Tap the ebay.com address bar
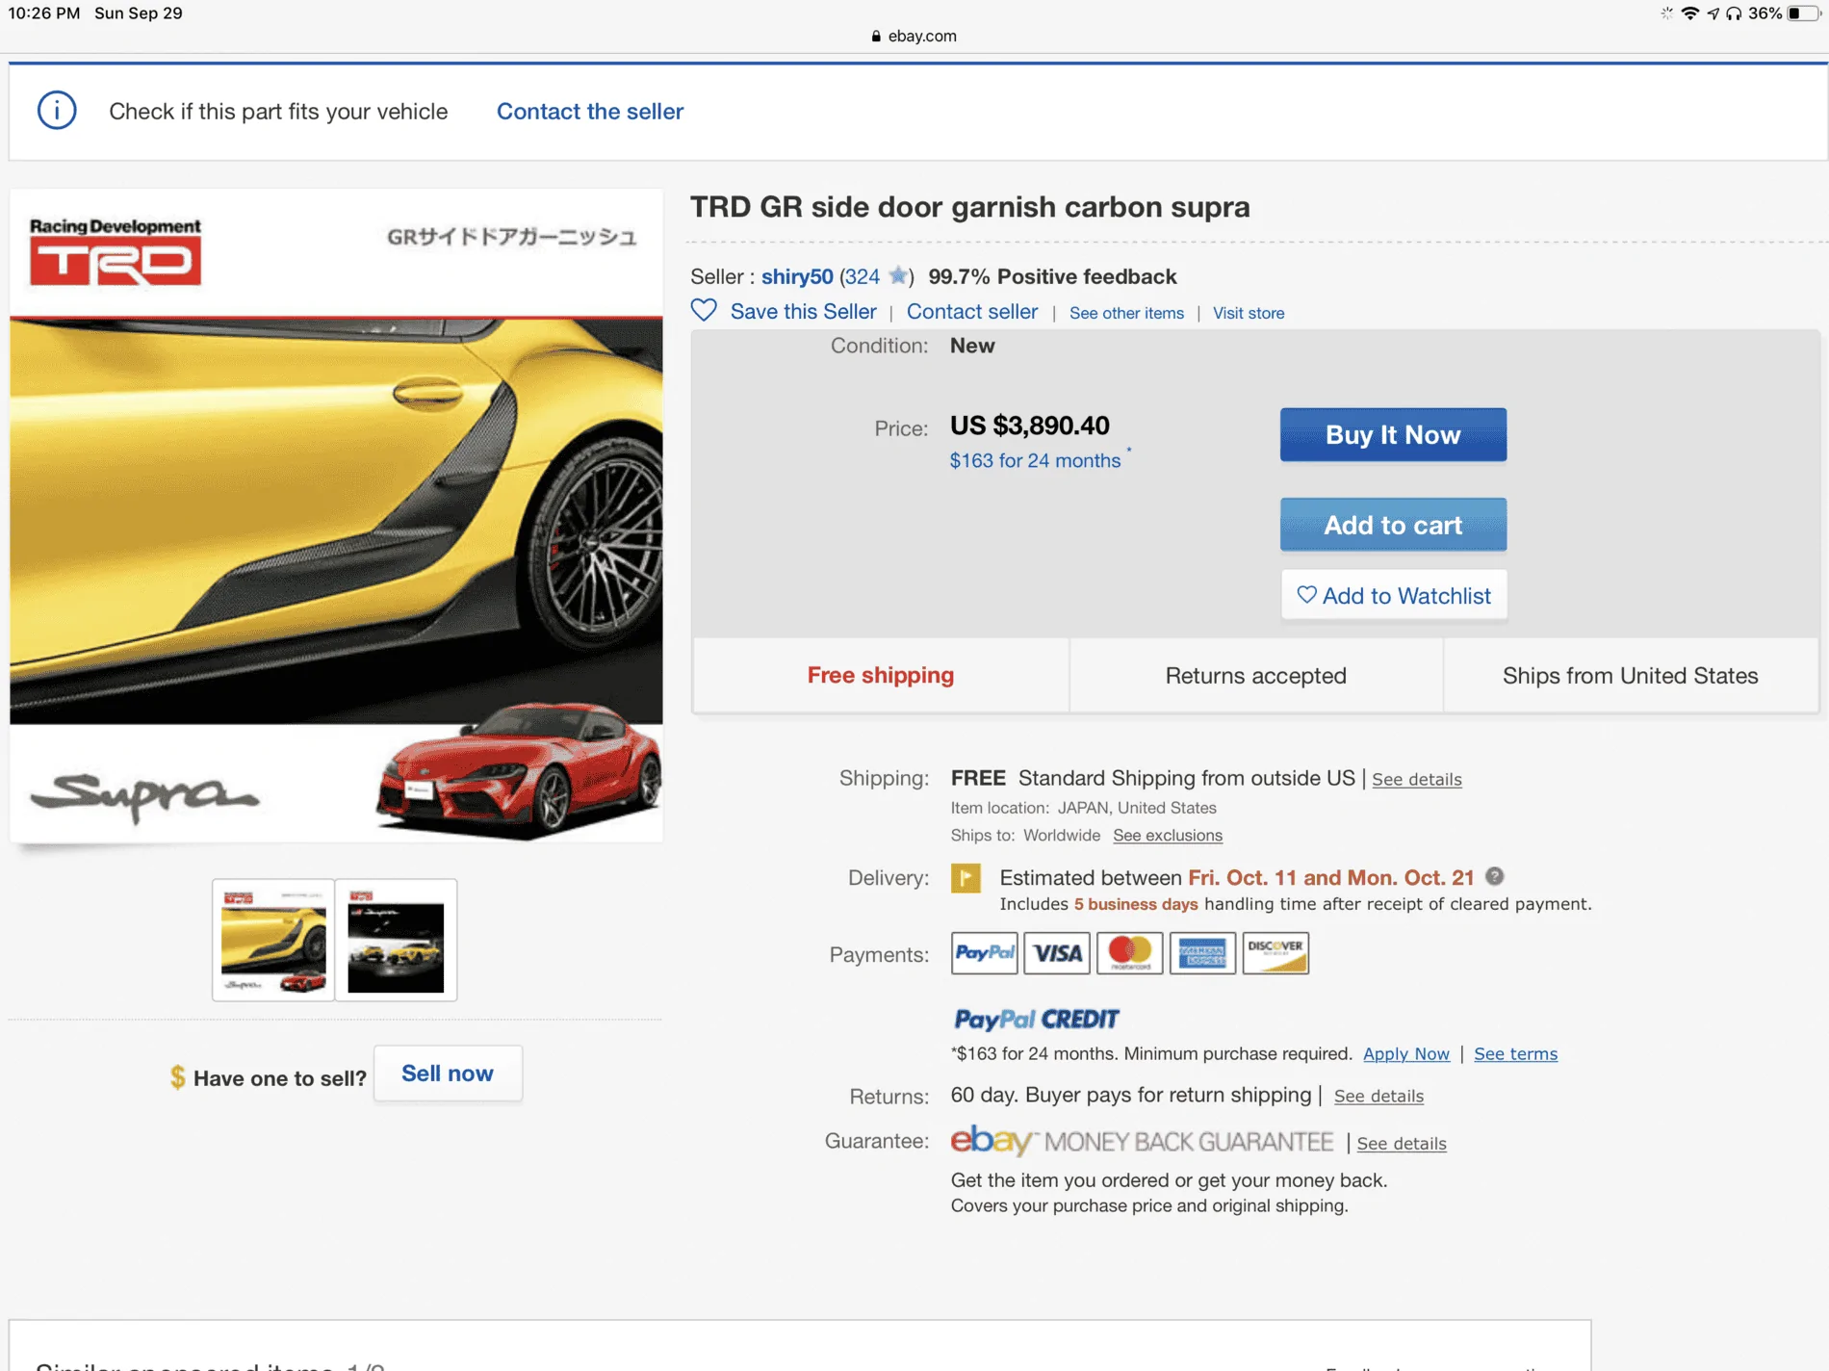Image resolution: width=1829 pixels, height=1371 pixels. tap(914, 37)
